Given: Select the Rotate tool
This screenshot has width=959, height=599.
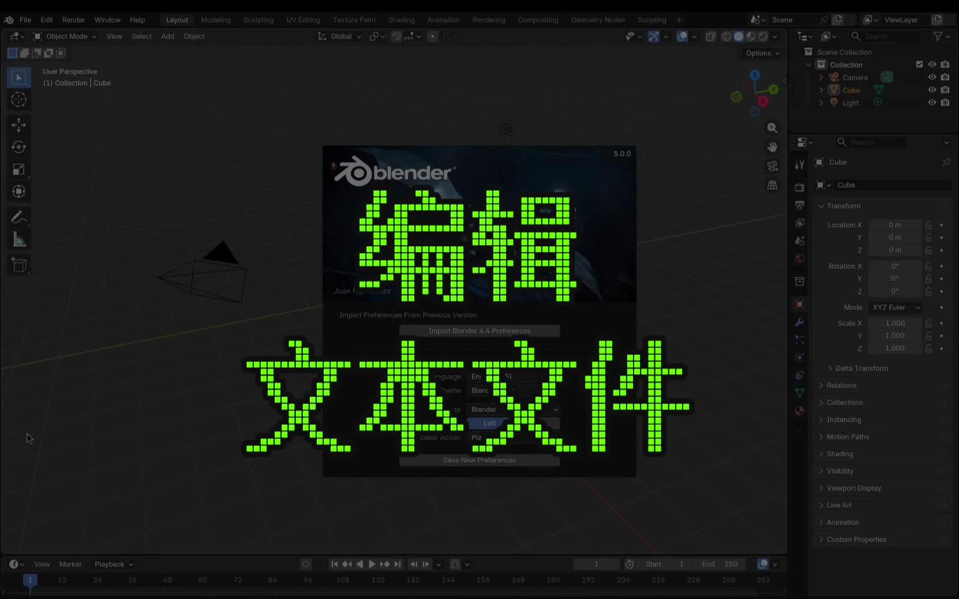Looking at the screenshot, I should pos(18,147).
